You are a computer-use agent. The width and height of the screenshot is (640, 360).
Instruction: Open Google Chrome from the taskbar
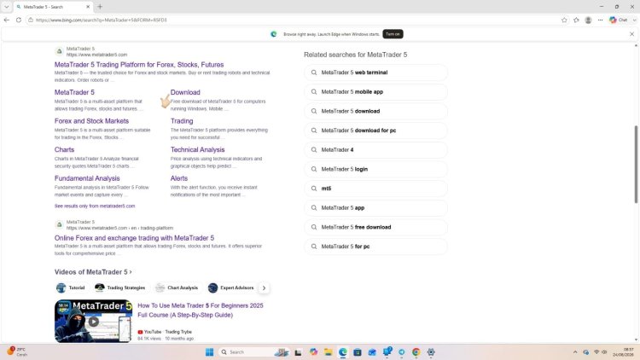point(416,352)
